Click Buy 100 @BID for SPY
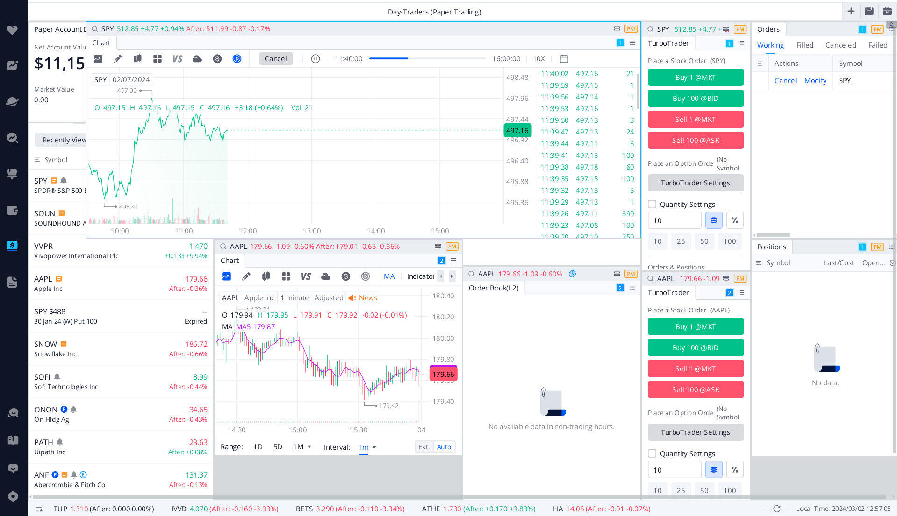 point(695,98)
